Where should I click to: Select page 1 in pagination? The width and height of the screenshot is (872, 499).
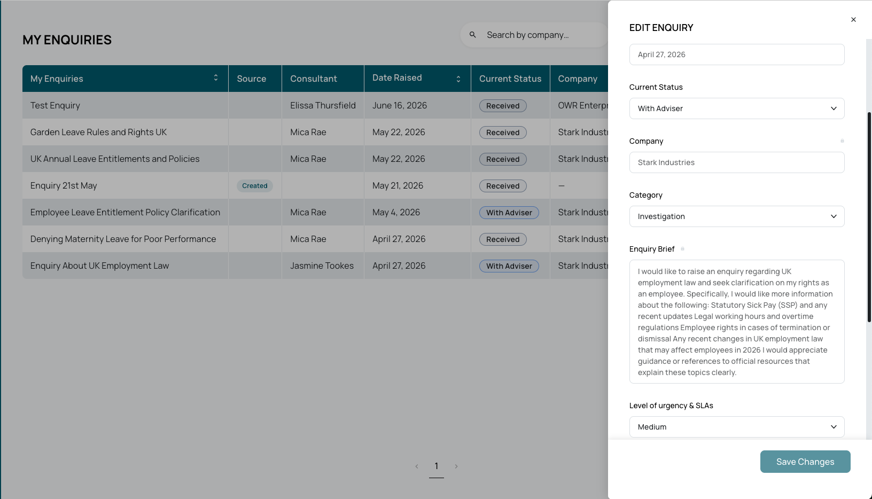click(x=437, y=466)
